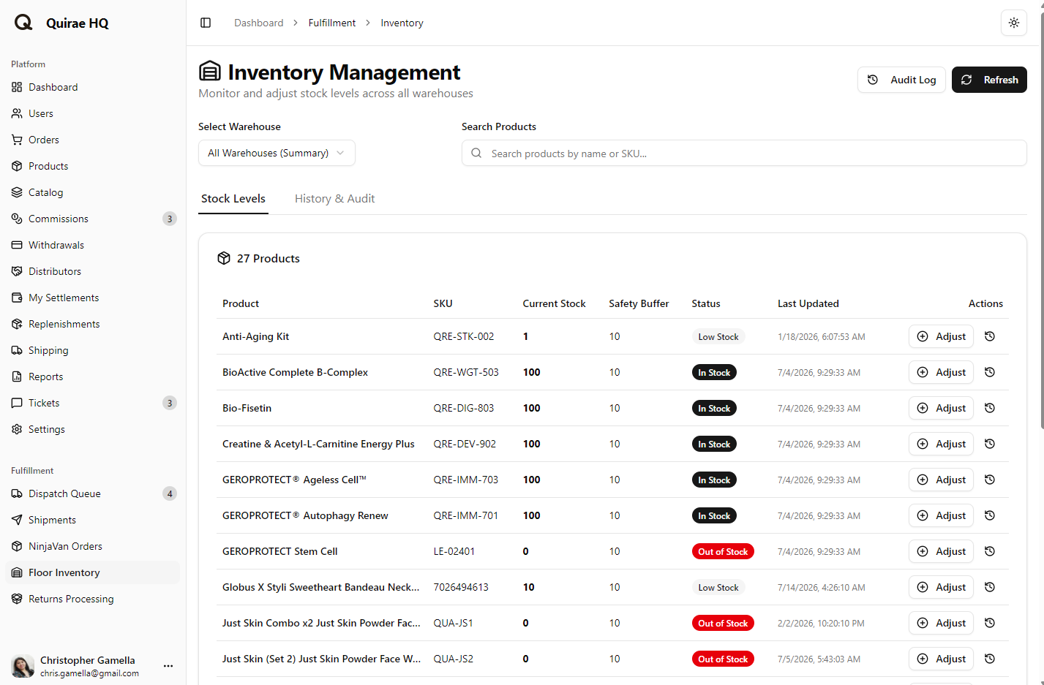Open the Audit Log
Viewport: 1044px width, 685px height.
tap(901, 80)
